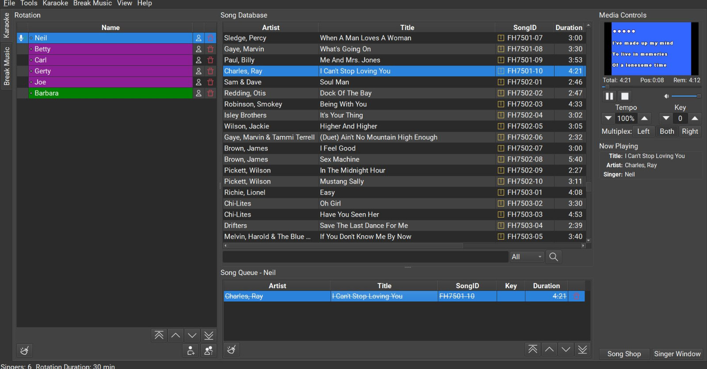Open the Song Shop

pyautogui.click(x=624, y=354)
